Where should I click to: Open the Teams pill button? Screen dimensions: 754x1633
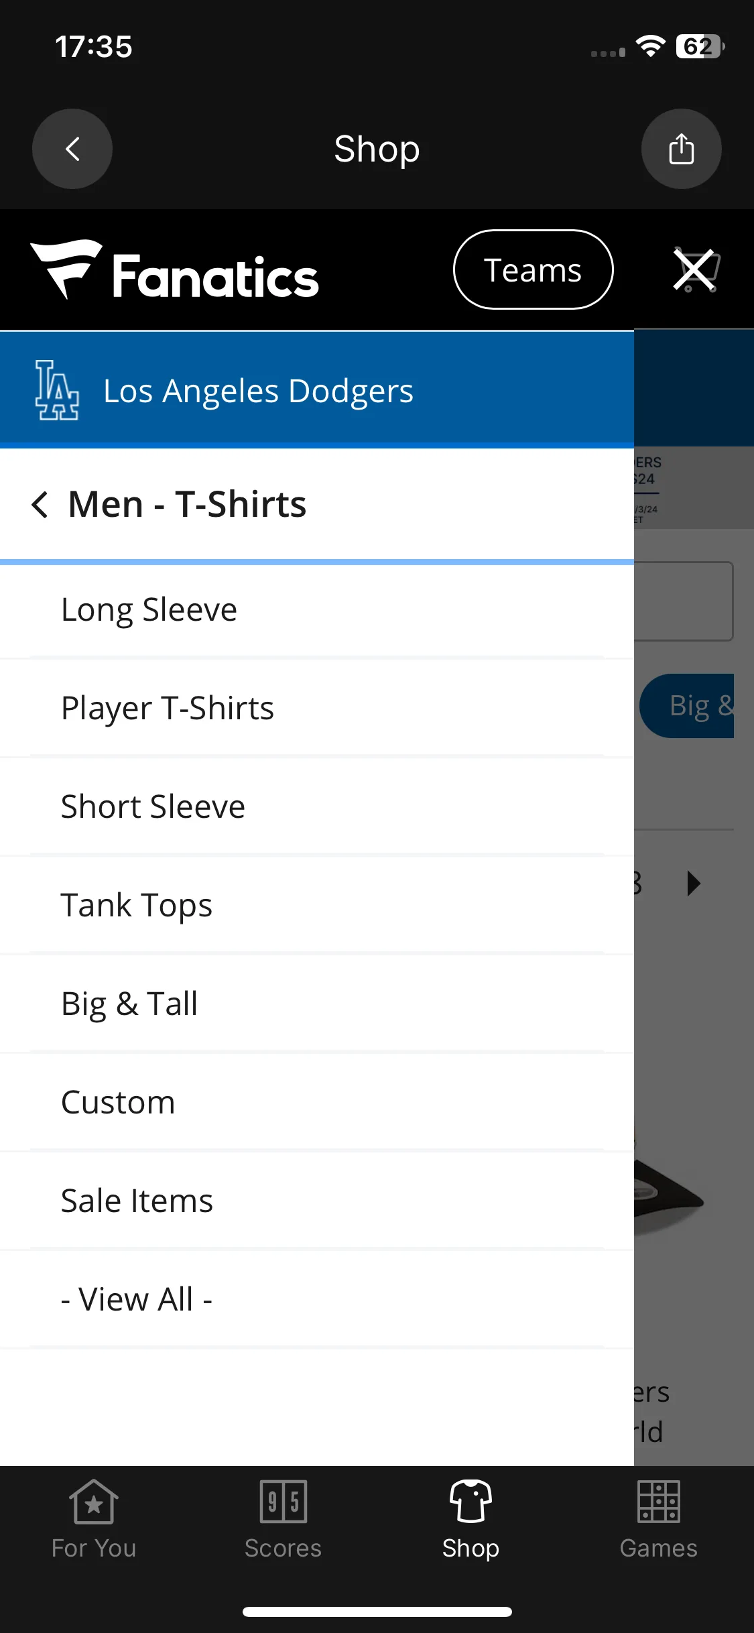(x=533, y=269)
